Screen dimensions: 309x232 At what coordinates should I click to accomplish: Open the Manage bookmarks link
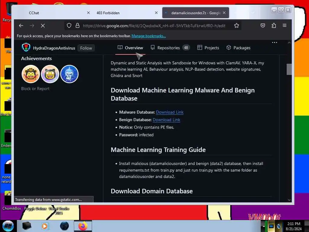pos(148,36)
